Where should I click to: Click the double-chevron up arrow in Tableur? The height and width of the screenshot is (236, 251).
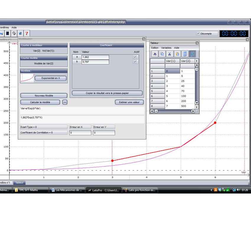(x=197, y=61)
